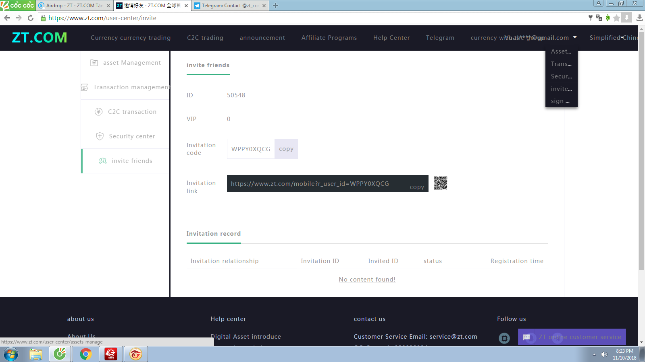The height and width of the screenshot is (362, 645).
Task: Open asset Management in the sidebar
Action: pos(125,63)
